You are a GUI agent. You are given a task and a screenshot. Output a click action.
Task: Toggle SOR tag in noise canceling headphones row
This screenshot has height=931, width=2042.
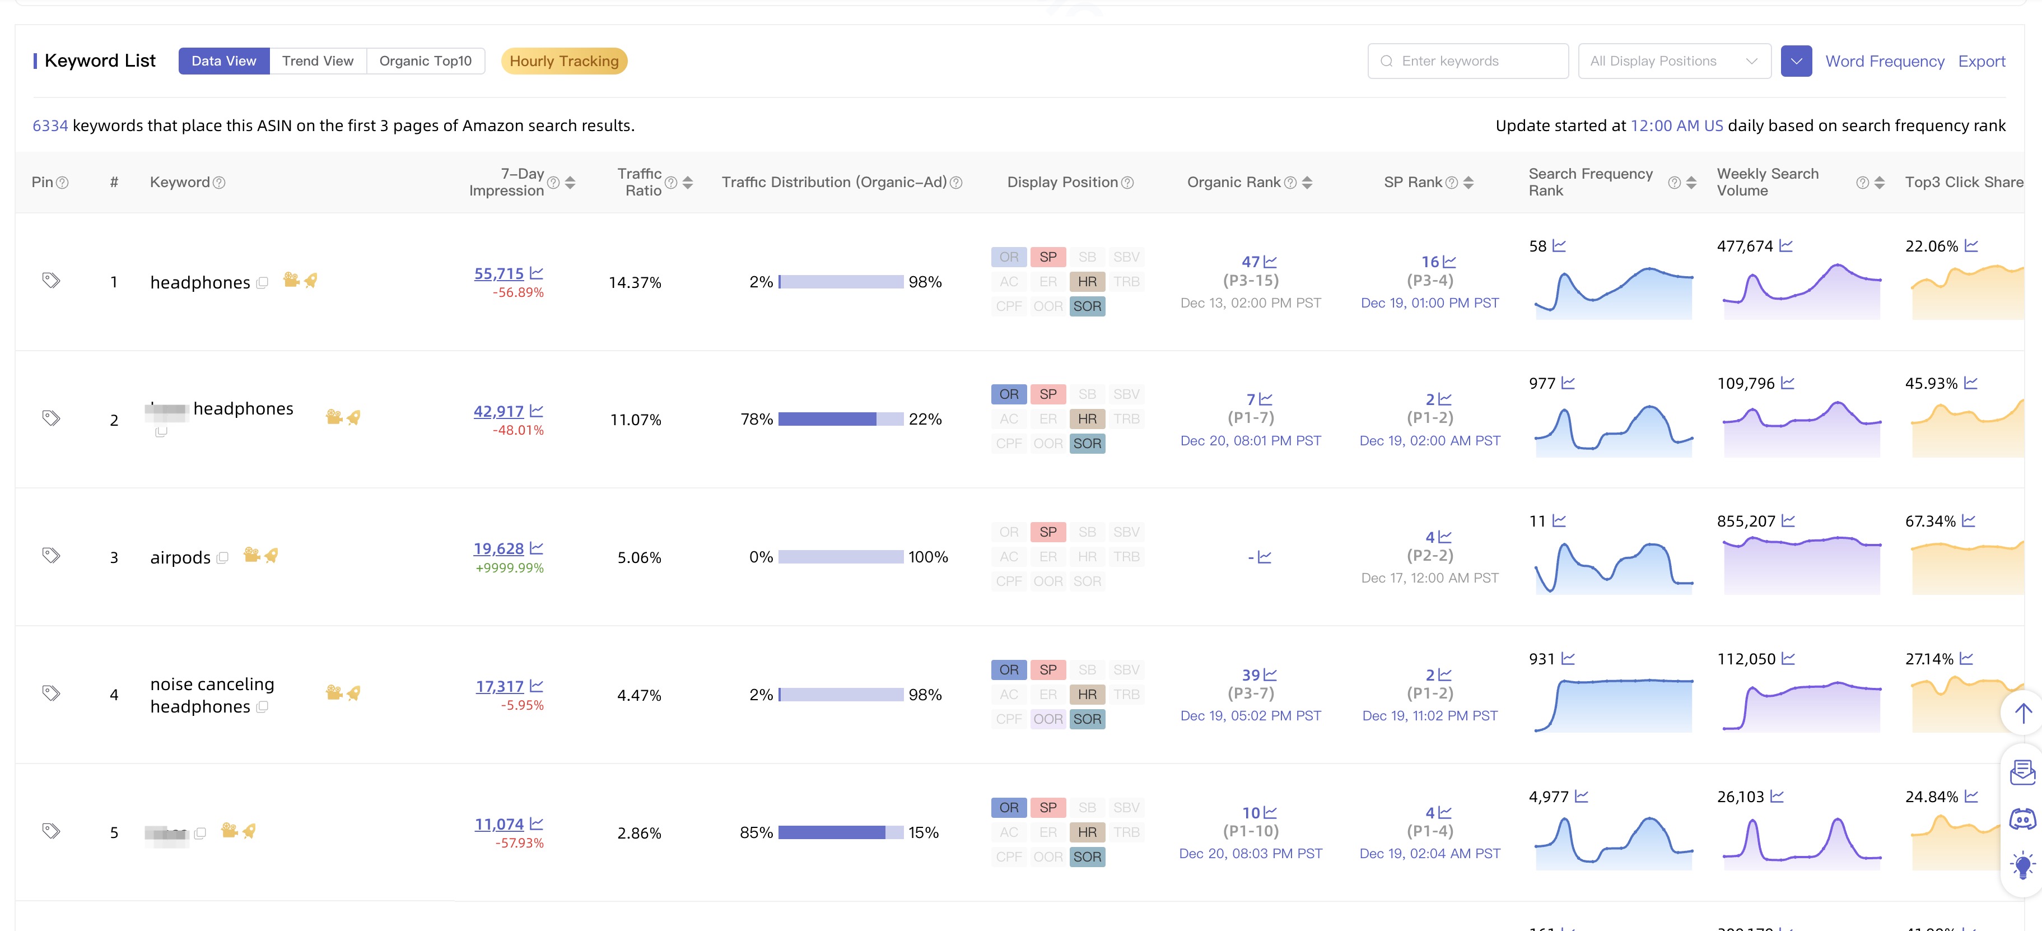tap(1087, 719)
